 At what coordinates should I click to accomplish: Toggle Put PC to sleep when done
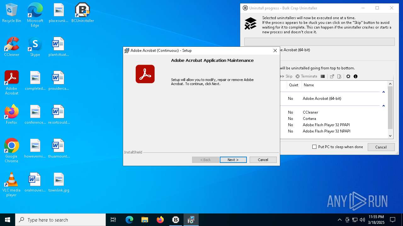click(314, 147)
